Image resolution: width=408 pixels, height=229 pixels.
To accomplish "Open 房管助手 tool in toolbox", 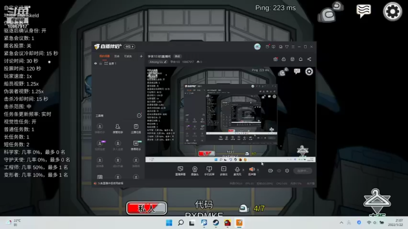I will [118, 129].
